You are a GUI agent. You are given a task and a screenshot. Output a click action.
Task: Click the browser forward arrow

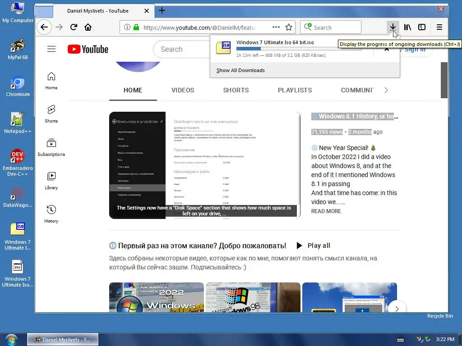59,27
